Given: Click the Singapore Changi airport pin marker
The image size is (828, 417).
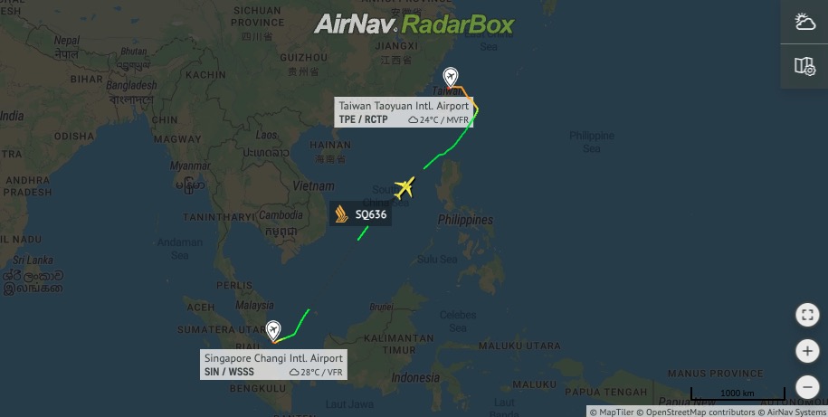Looking at the screenshot, I should coord(273,331).
